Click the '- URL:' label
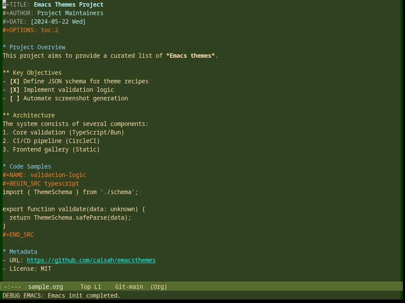 click(13, 260)
